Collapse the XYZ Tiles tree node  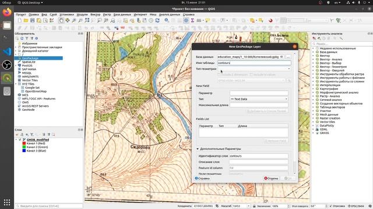(x=16, y=84)
